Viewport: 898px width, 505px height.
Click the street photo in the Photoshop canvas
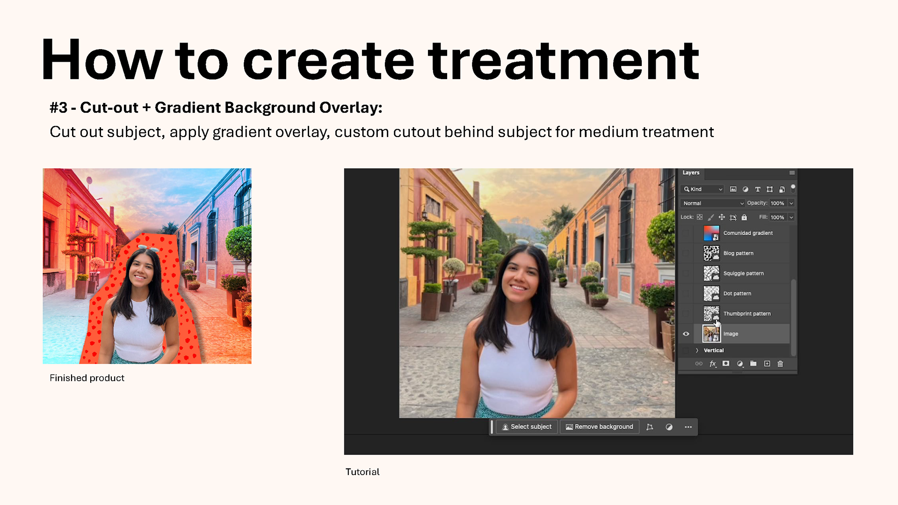pos(537,293)
